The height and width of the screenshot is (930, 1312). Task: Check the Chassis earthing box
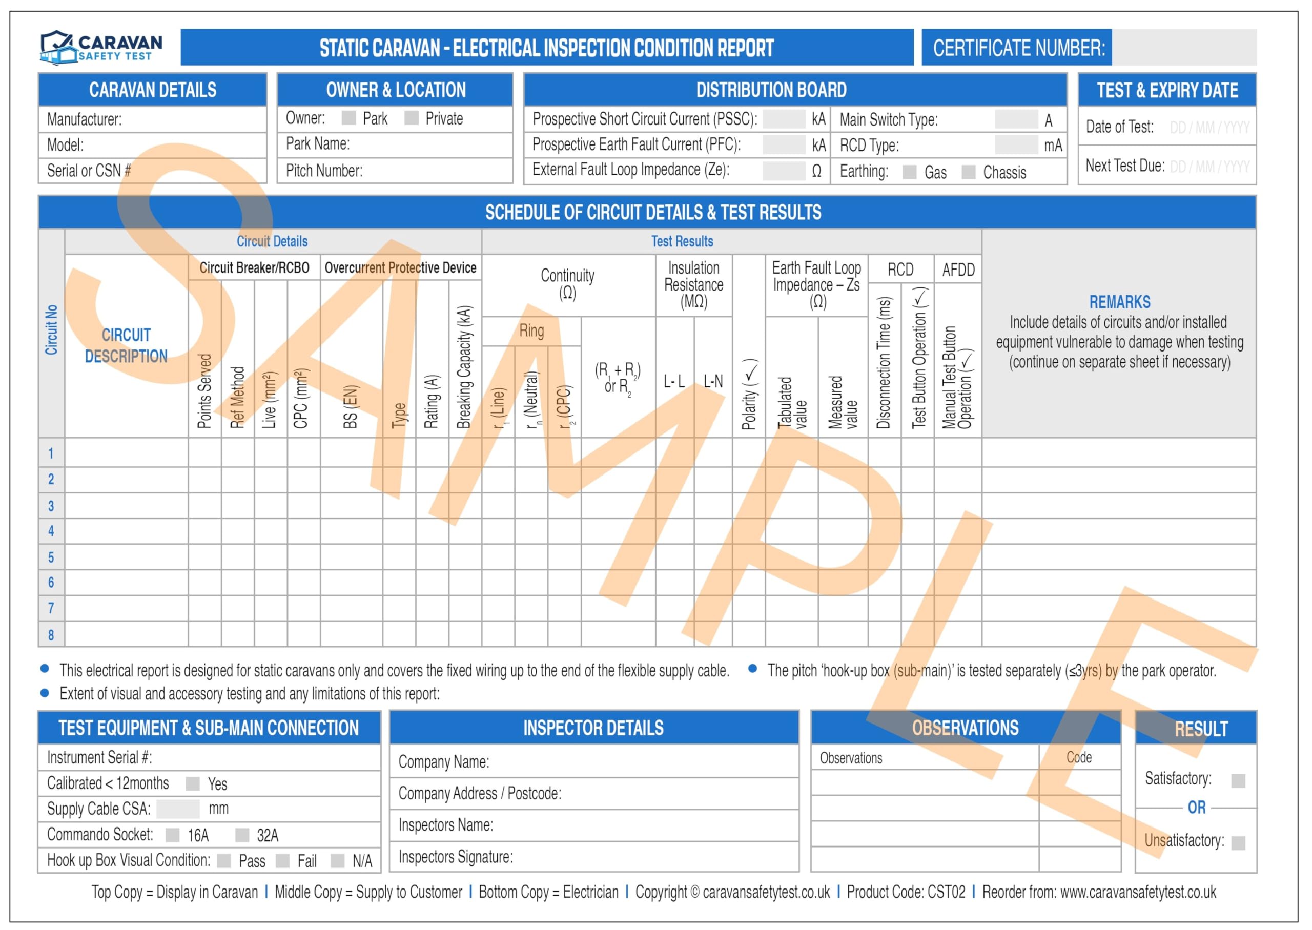coord(969,172)
